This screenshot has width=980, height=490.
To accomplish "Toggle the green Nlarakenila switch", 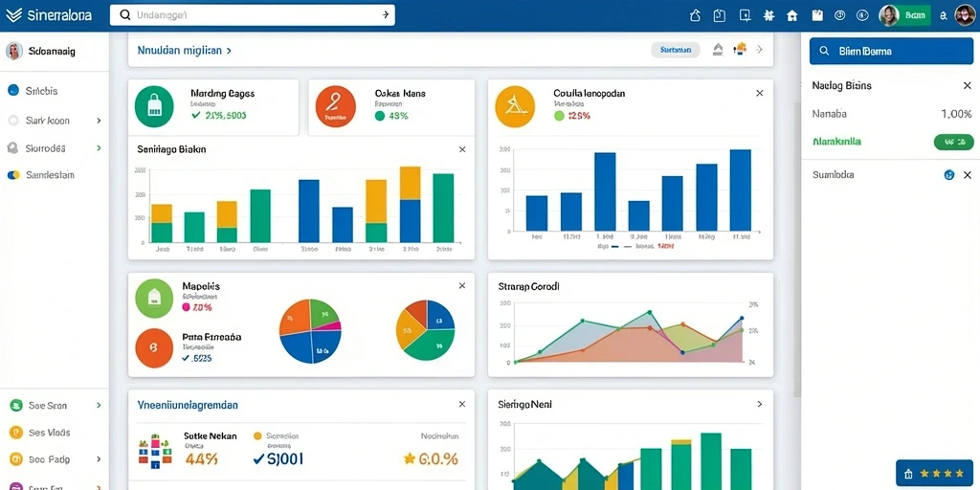I will coord(953,142).
